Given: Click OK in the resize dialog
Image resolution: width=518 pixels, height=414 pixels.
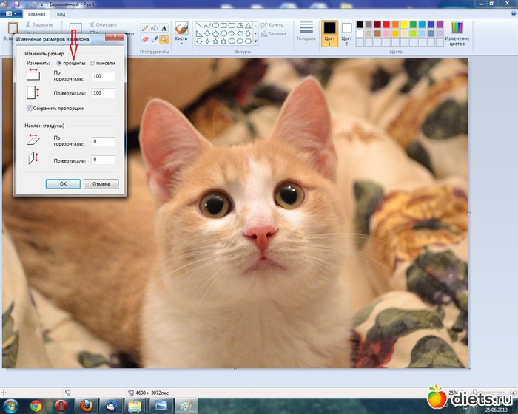Looking at the screenshot, I should click(63, 183).
